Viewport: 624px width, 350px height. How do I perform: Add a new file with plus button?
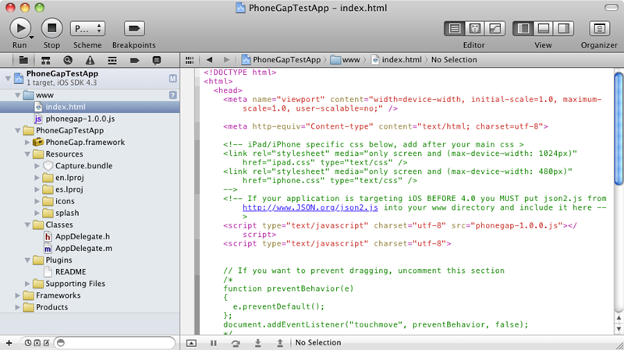[x=9, y=343]
